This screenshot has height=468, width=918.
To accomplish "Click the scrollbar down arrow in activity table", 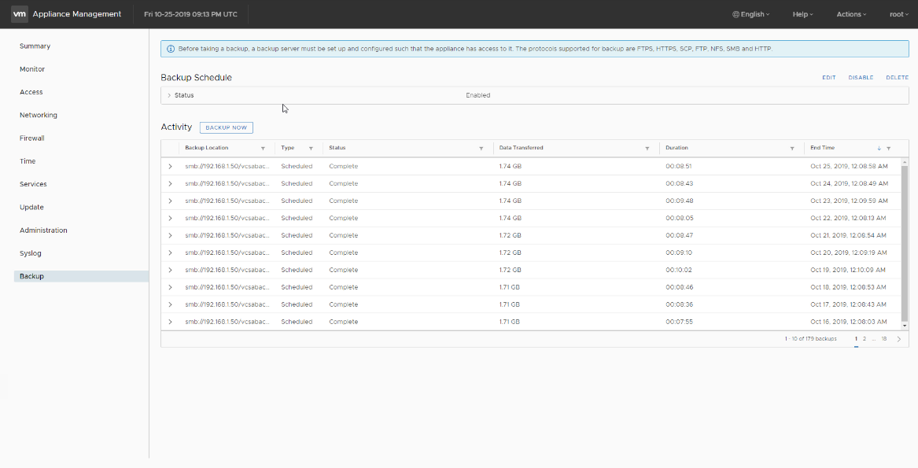I will click(x=905, y=326).
